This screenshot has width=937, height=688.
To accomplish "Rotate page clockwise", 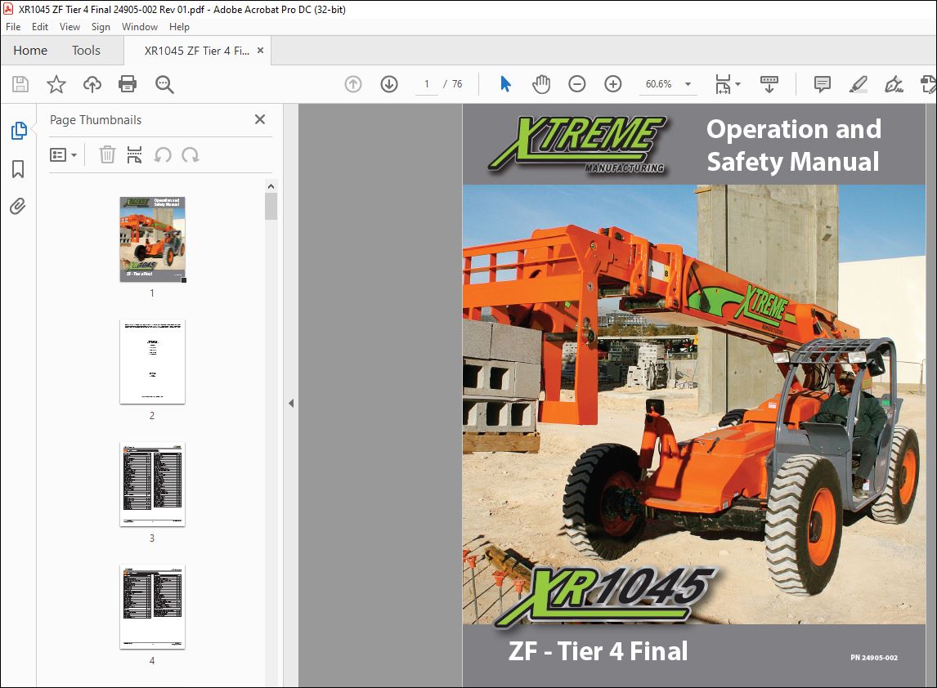I will [191, 155].
